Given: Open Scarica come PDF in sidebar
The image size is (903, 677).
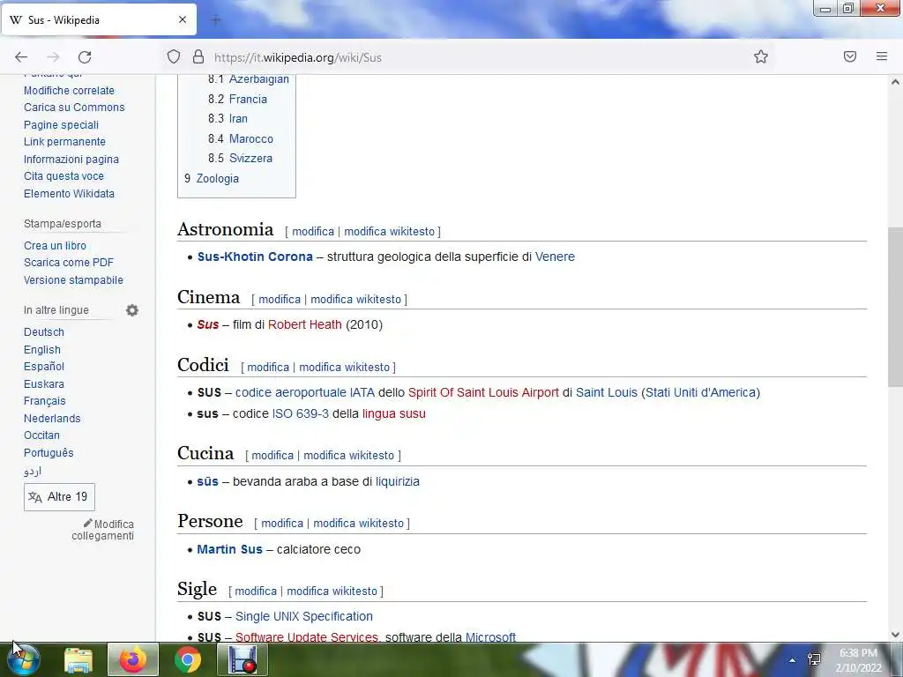Looking at the screenshot, I should point(69,263).
